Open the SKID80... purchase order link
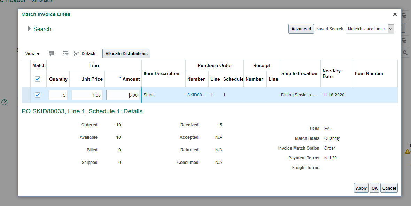Screen dimensions: 411x206 pos(196,95)
